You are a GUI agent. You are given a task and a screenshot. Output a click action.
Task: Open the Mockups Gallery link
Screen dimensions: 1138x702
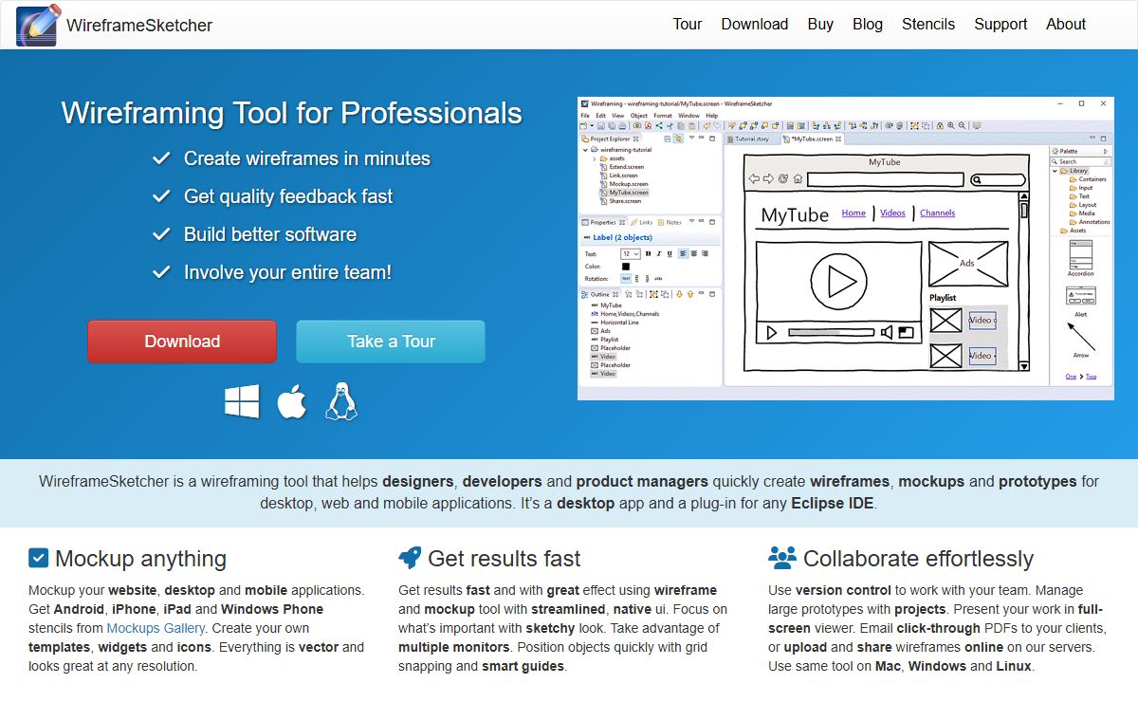point(156,628)
